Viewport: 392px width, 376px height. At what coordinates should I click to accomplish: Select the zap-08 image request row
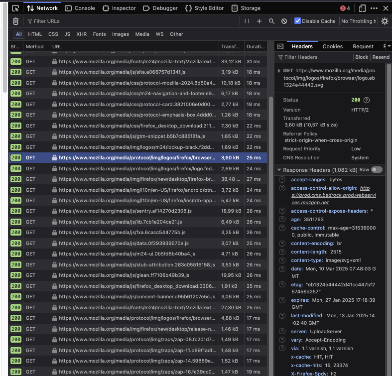(138, 340)
